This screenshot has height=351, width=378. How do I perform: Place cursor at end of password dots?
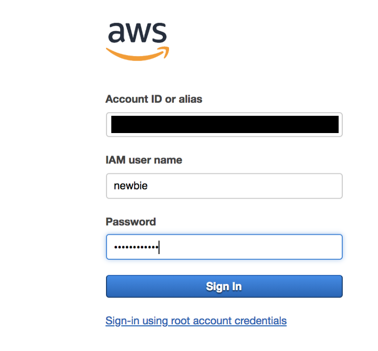pos(159,247)
